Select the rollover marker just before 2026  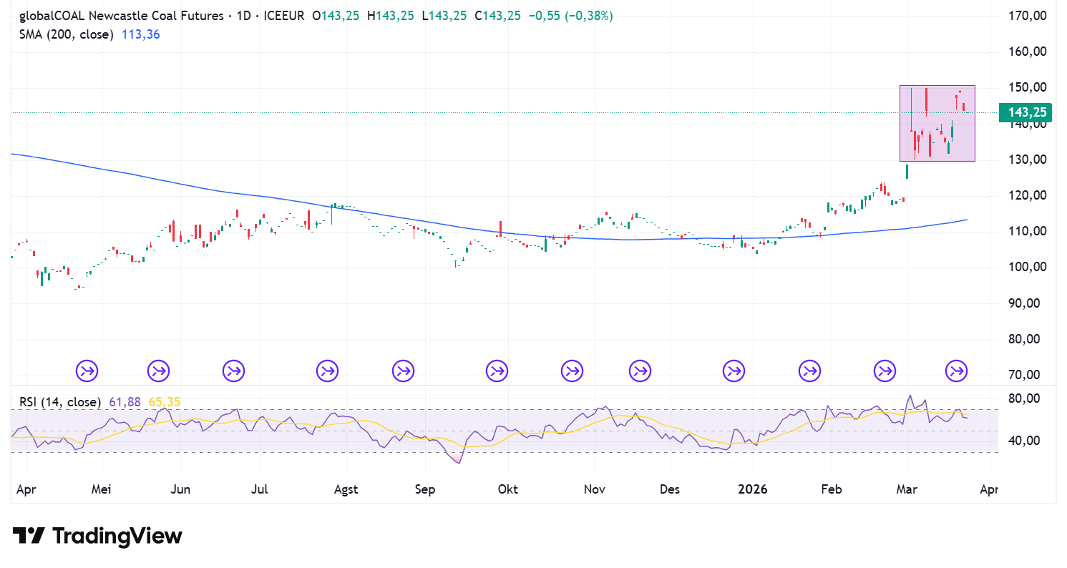734,371
